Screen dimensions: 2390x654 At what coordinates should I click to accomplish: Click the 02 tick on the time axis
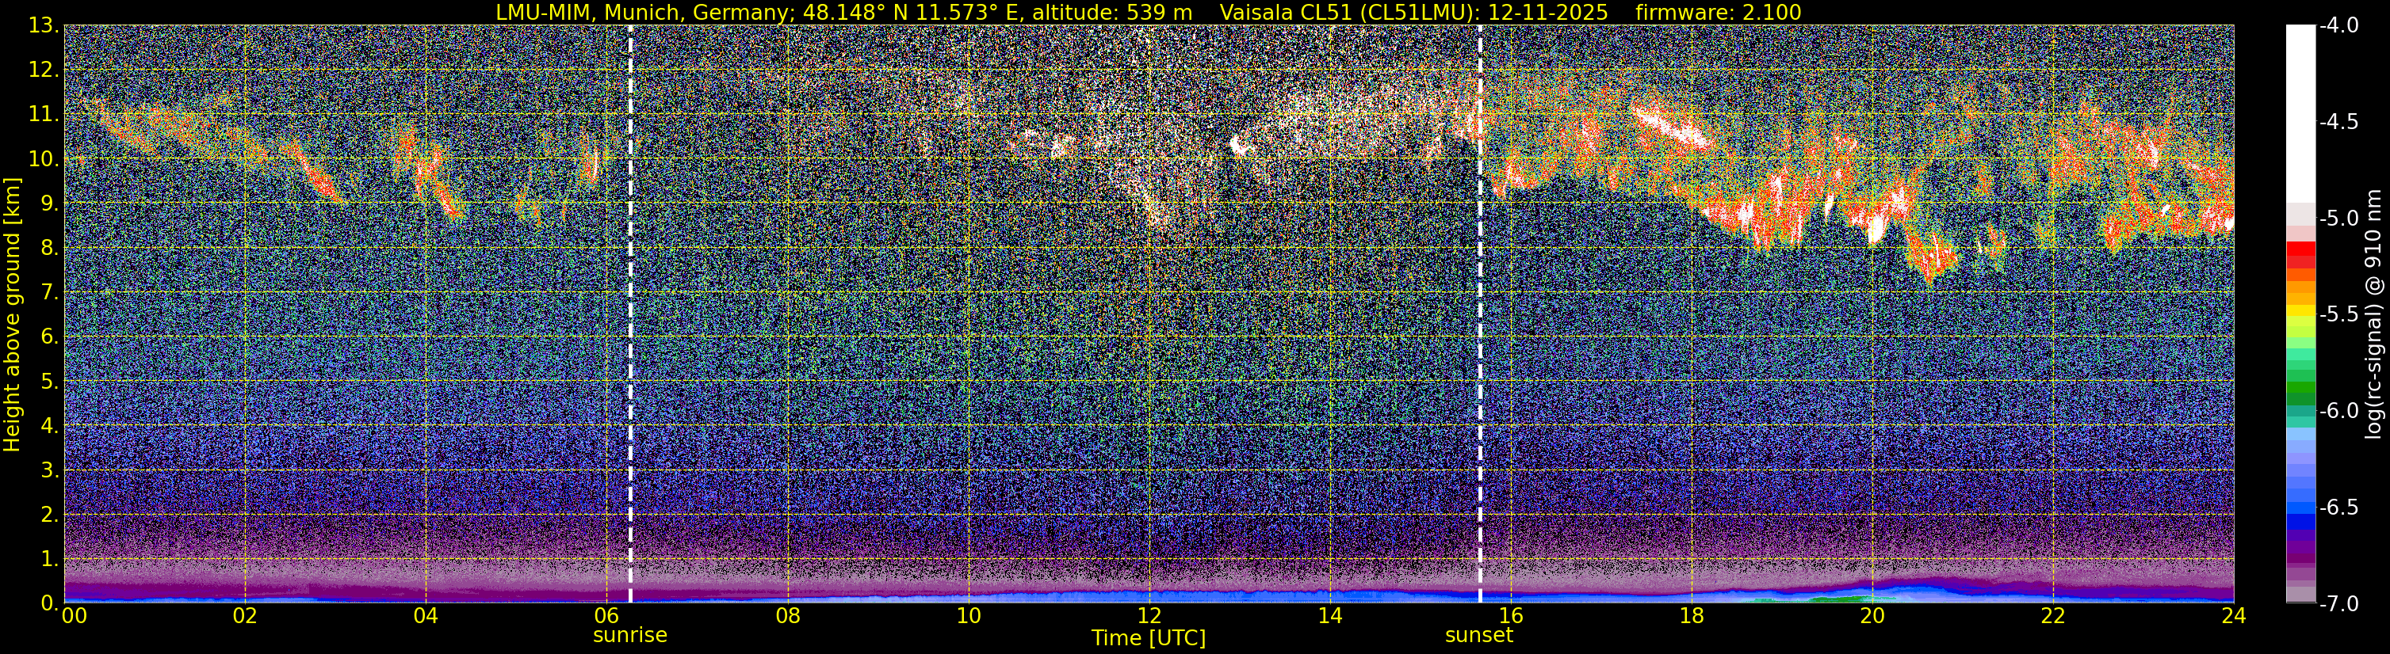(x=245, y=616)
